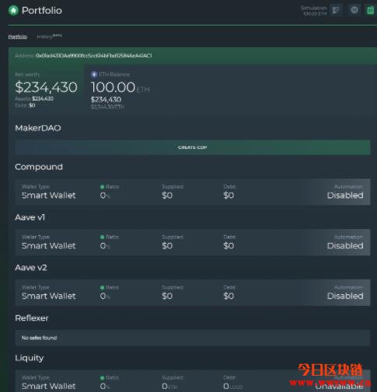This screenshot has height=392, width=377.
Task: Switch to the Portfolio tab
Action: (x=18, y=36)
